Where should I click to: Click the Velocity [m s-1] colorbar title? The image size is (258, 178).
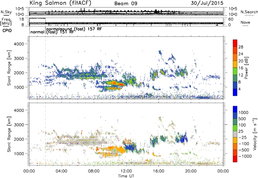click(255, 134)
